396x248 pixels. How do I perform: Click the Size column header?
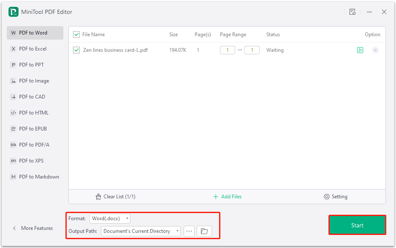(x=174, y=35)
